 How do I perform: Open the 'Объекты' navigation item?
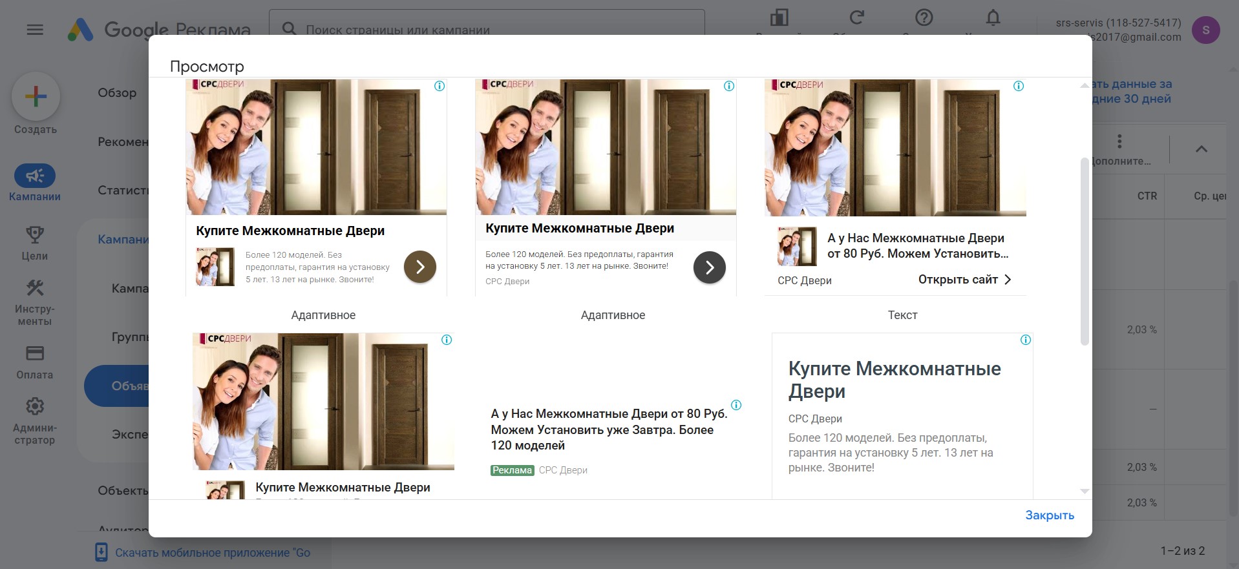tap(123, 490)
